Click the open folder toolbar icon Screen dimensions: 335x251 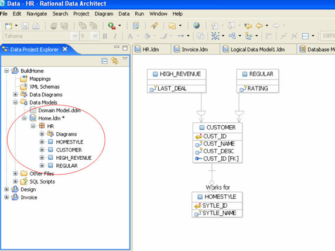[172, 26]
